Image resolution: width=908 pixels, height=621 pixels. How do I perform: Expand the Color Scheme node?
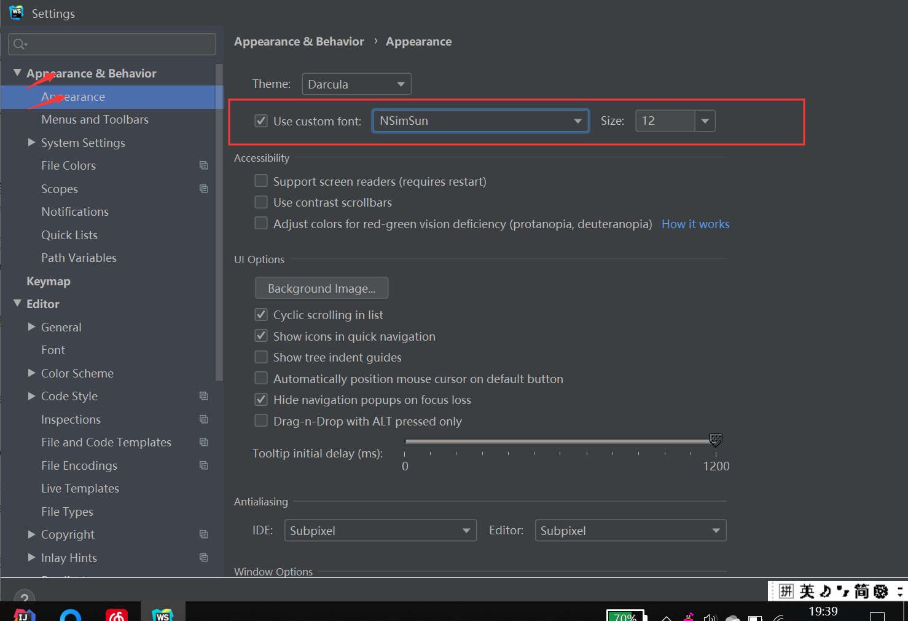(x=31, y=373)
